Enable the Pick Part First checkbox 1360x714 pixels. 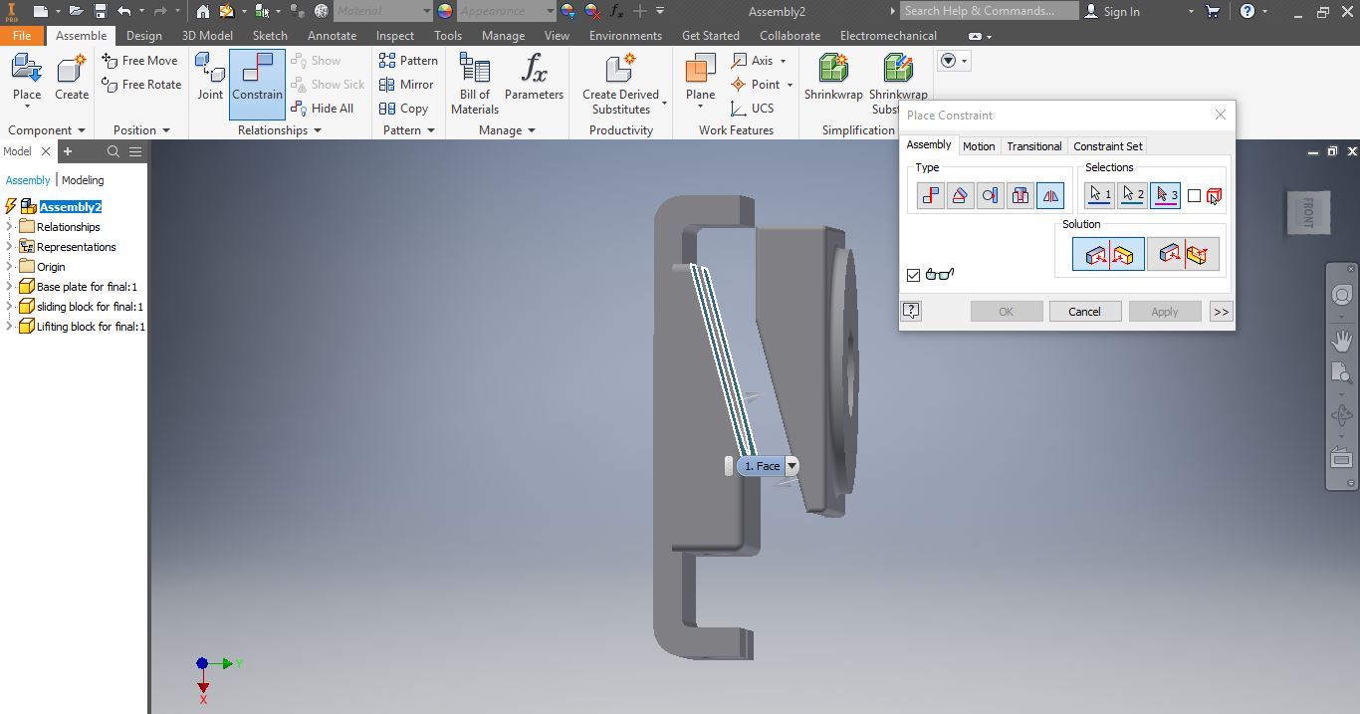click(x=1194, y=196)
